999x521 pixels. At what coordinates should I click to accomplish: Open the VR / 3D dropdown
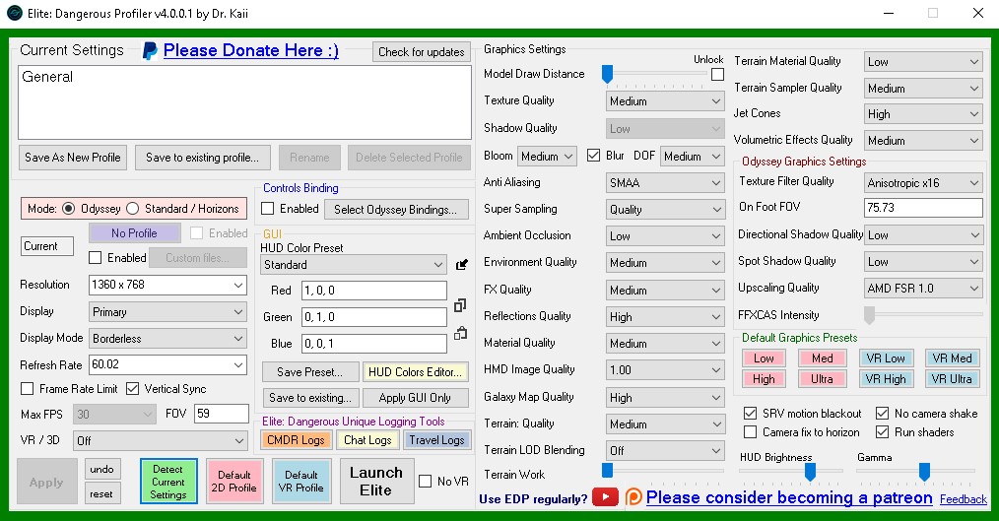(160, 441)
